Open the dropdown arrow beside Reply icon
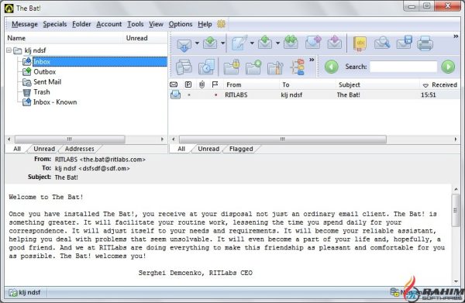 (x=277, y=43)
